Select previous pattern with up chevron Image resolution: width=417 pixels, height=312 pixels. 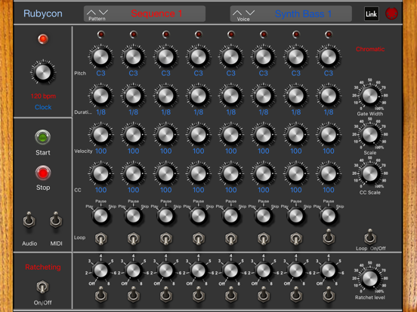(91, 12)
